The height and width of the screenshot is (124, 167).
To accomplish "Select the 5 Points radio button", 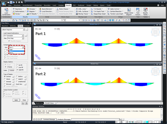I will (x=6, y=67).
